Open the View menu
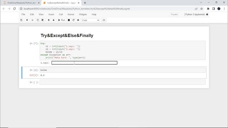This screenshot has height=128, width=228. pos(41,14)
